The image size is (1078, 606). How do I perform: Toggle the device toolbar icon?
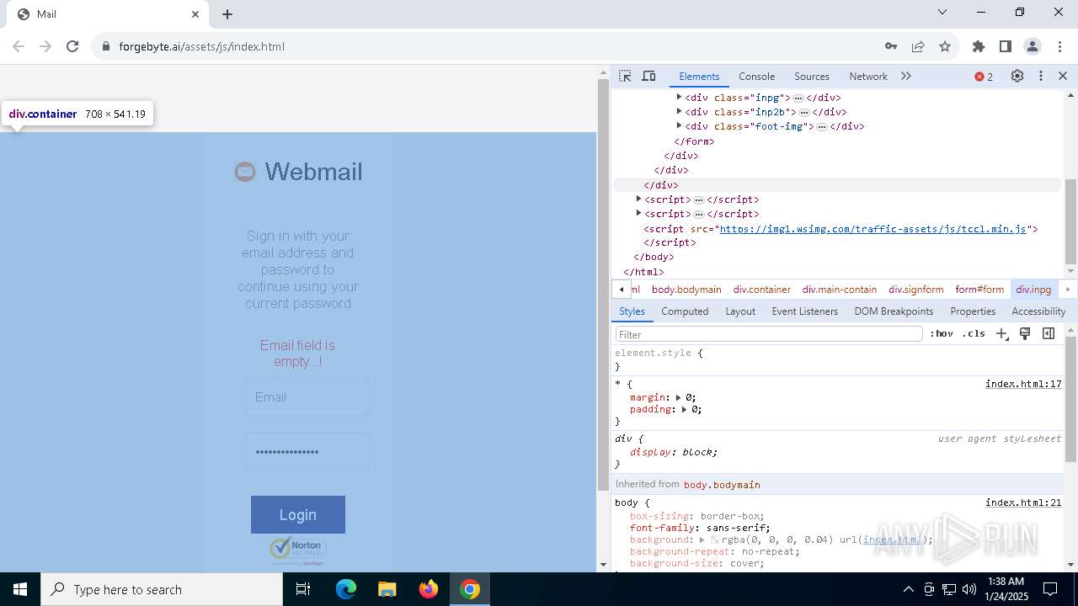(x=648, y=76)
